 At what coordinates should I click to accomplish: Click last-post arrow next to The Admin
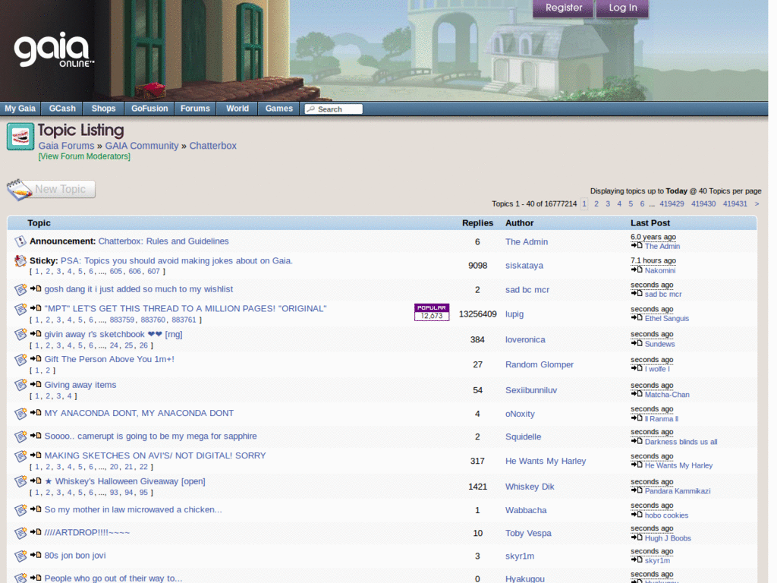[636, 246]
